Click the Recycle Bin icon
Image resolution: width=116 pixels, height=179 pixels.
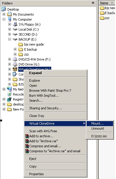click(9, 94)
